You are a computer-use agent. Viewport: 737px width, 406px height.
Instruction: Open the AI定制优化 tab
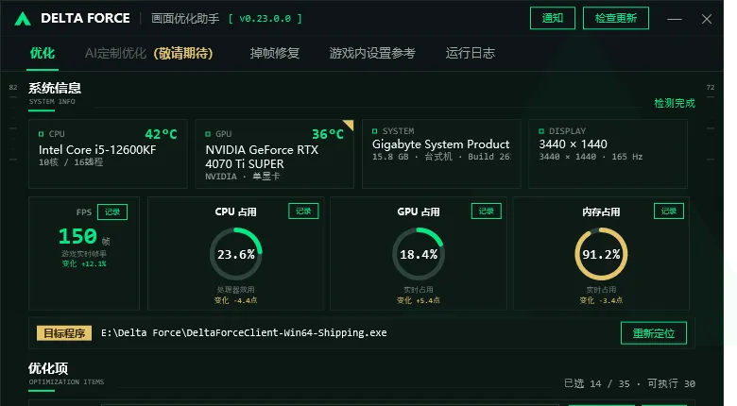coord(149,53)
